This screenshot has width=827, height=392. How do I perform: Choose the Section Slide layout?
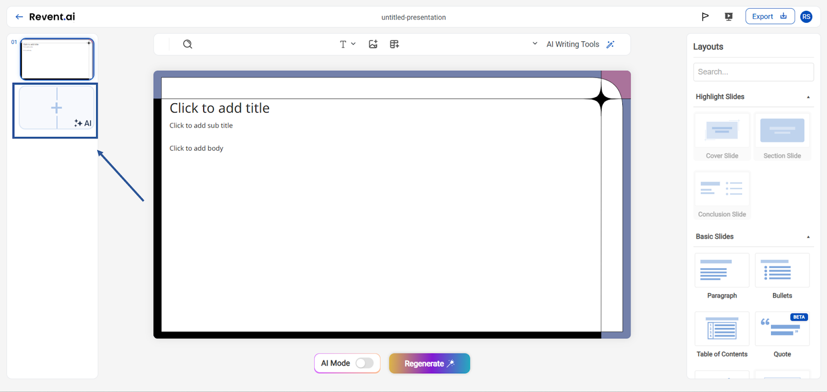(782, 137)
